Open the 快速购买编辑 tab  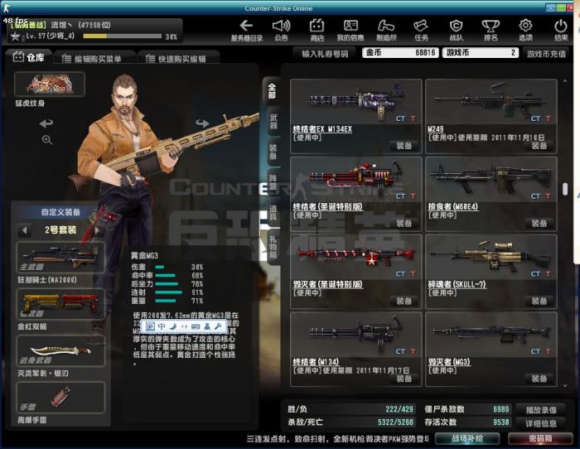click(x=179, y=59)
